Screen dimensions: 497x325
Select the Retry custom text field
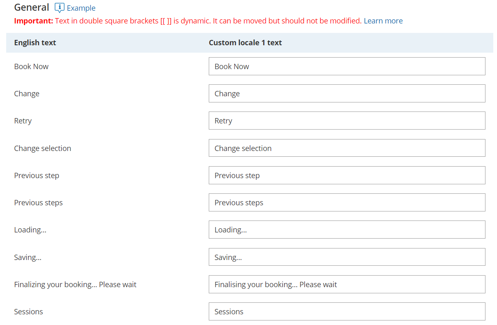(347, 121)
